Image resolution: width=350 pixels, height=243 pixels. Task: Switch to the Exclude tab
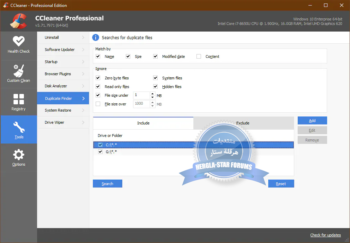click(x=244, y=123)
